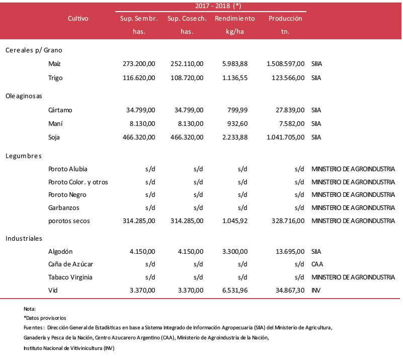Select Trigo production value "123.566,00"

click(288, 78)
